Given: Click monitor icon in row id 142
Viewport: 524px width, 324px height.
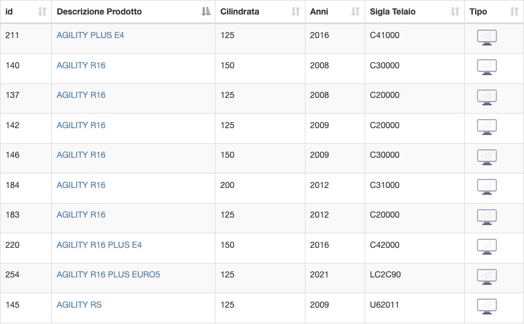Looking at the screenshot, I should (487, 127).
